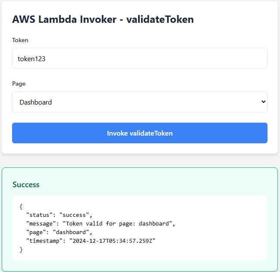Click the "success" status value

coord(75,215)
